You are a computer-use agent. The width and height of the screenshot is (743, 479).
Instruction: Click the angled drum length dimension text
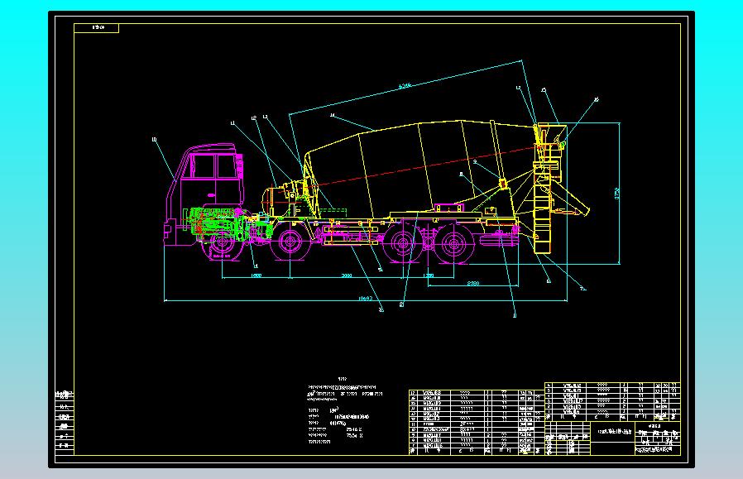click(x=405, y=86)
